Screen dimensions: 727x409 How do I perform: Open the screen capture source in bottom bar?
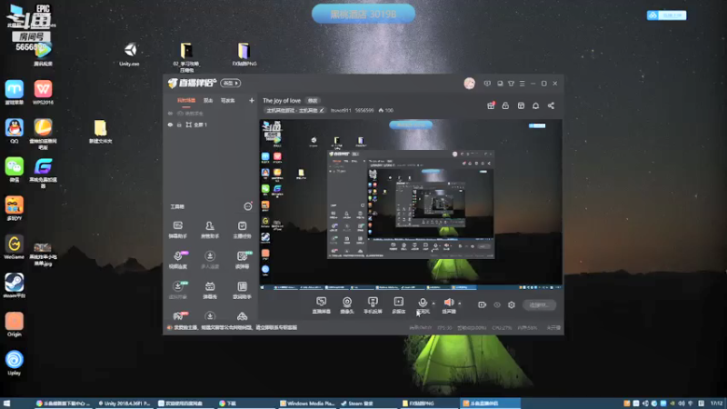coord(322,305)
